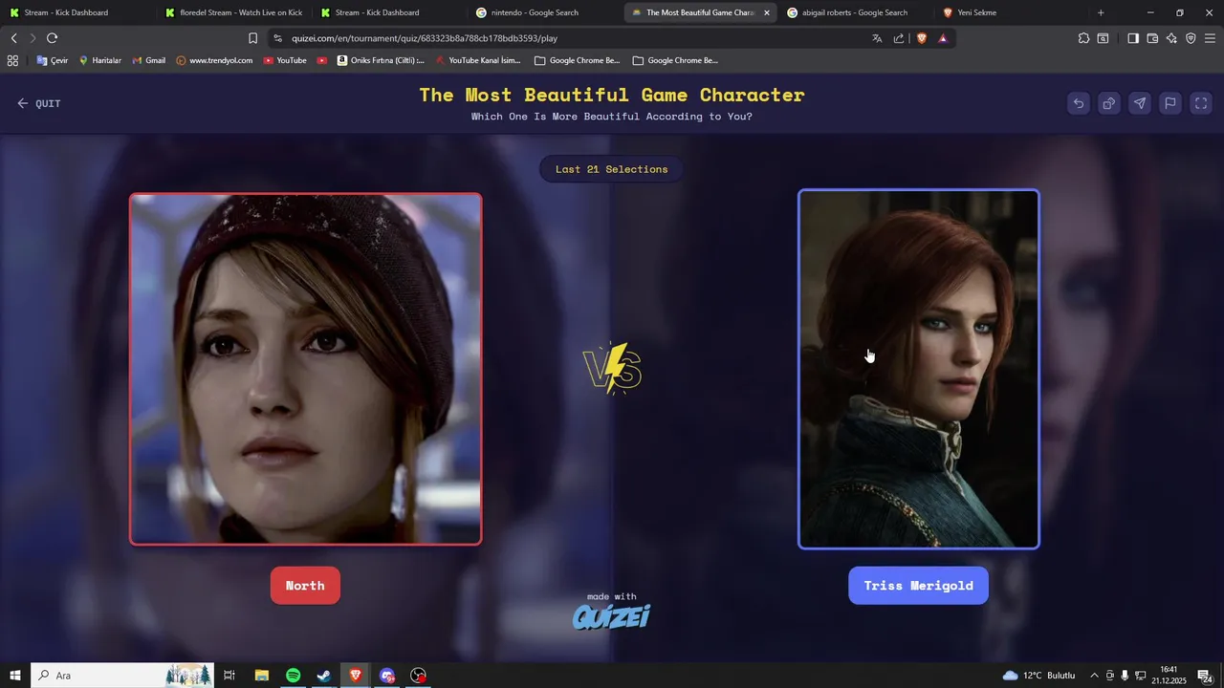Open a new browser tab
Viewport: 1224px width, 688px height.
tap(1101, 12)
